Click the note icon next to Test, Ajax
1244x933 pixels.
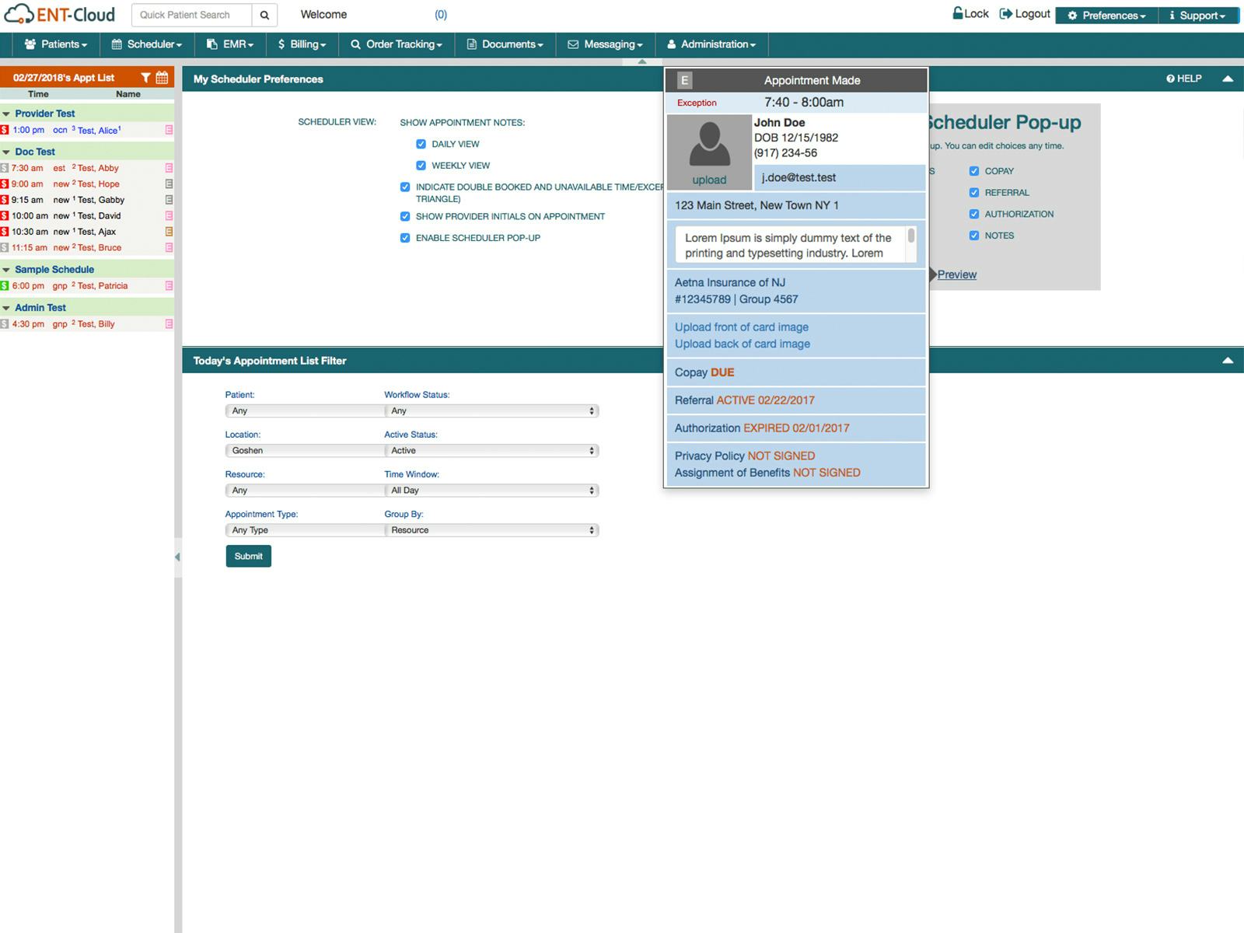169,232
